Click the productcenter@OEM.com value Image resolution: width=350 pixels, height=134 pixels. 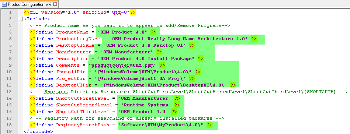tap(122, 65)
